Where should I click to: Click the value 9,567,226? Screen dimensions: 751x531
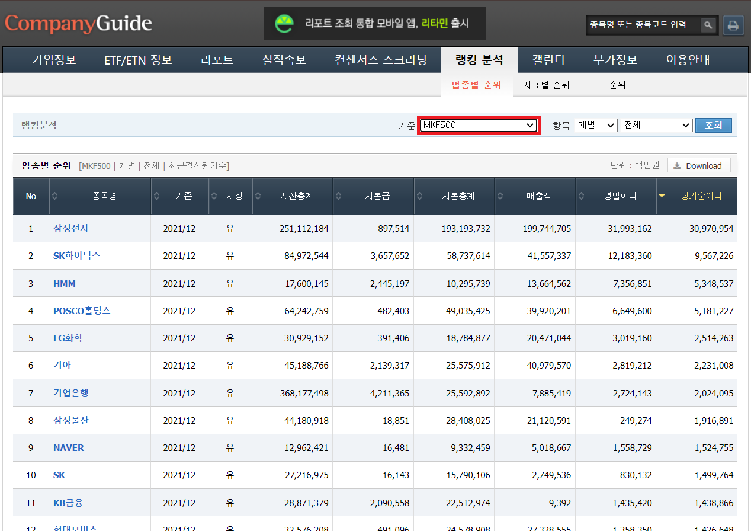(x=714, y=255)
